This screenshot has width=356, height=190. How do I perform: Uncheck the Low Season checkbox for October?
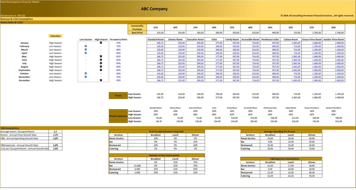point(86,74)
